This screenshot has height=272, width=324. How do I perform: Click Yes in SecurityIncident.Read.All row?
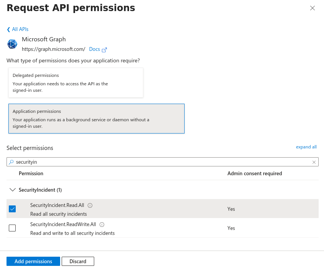[231, 209]
